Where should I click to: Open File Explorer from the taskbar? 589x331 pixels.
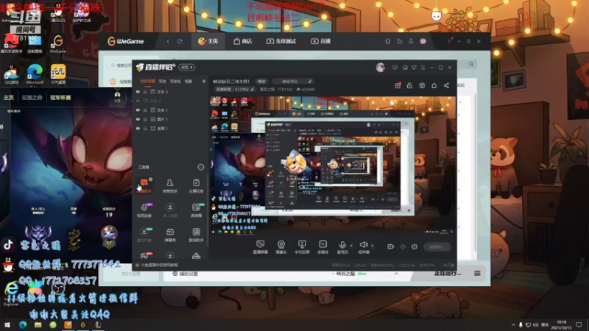[38, 324]
